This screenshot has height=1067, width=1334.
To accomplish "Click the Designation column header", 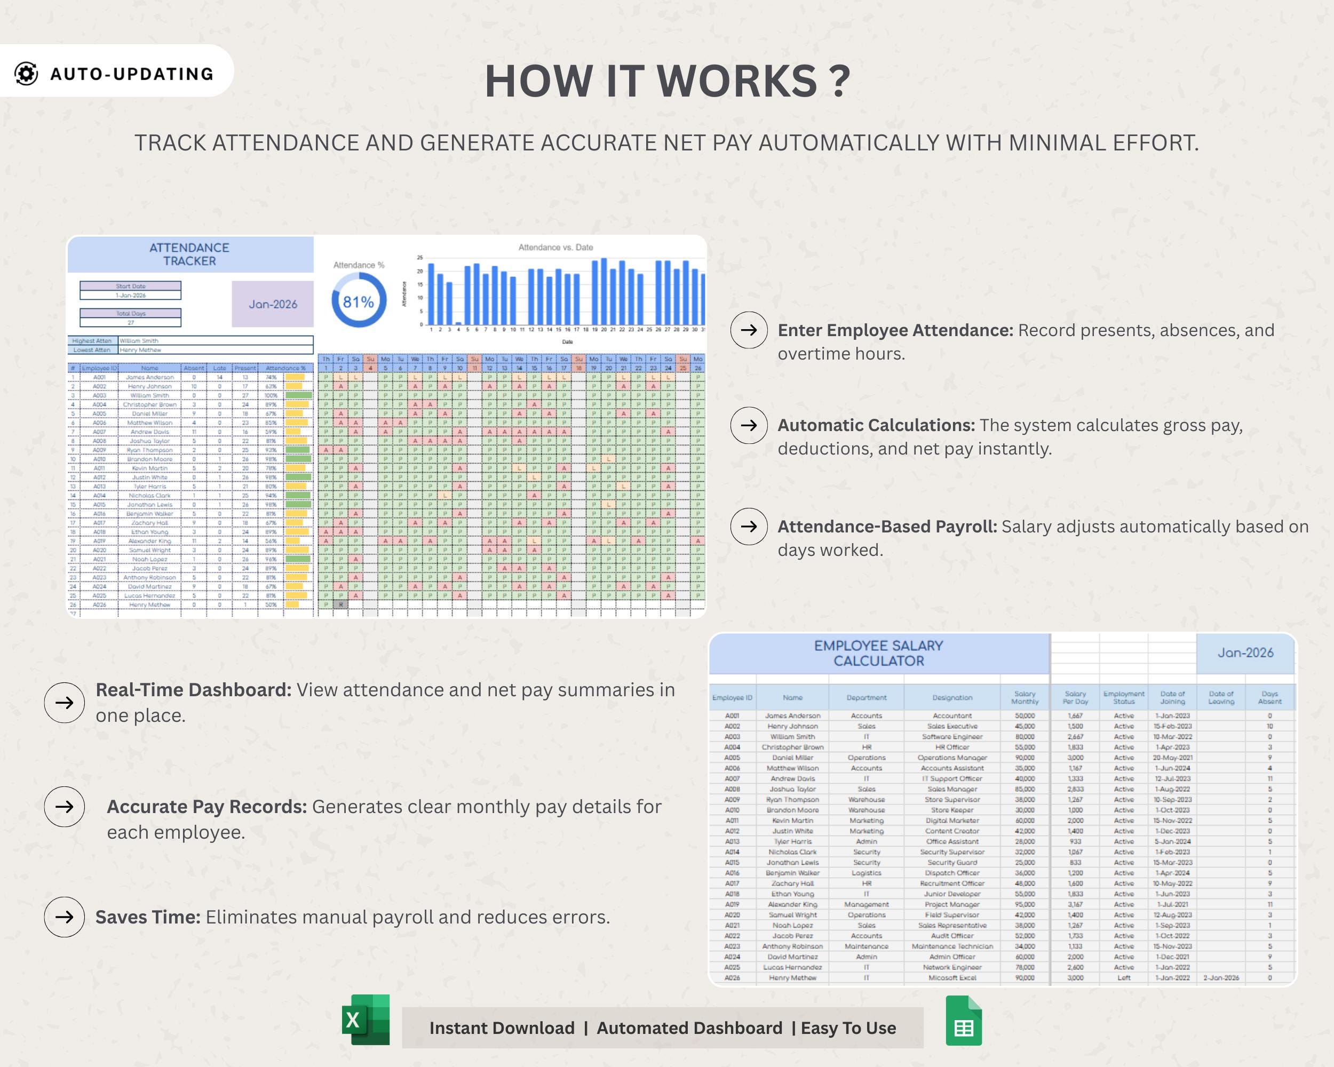I will tap(952, 698).
